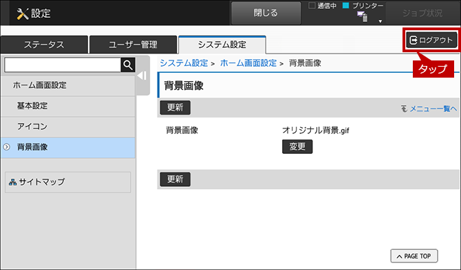Tap the ログアウト button
Image resolution: width=461 pixels, height=270 pixels.
pos(431,40)
